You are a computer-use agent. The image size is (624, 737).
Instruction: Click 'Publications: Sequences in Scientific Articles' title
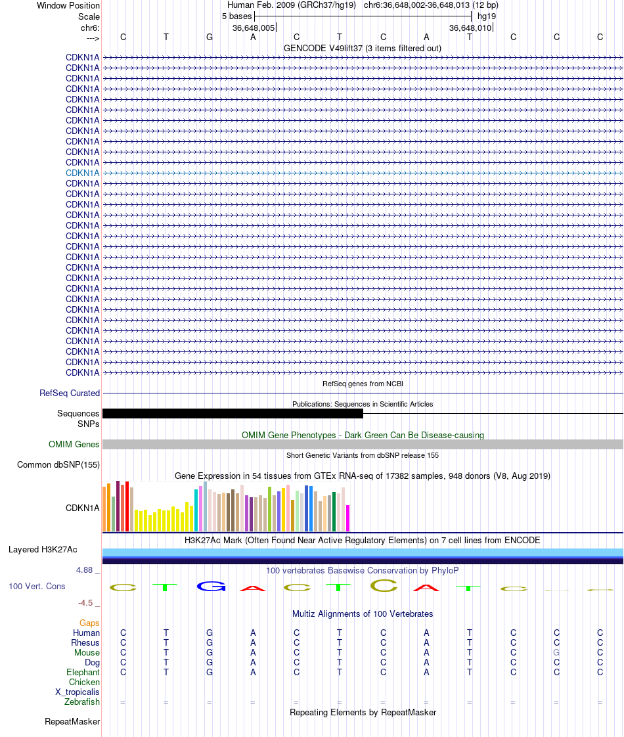[x=363, y=404]
